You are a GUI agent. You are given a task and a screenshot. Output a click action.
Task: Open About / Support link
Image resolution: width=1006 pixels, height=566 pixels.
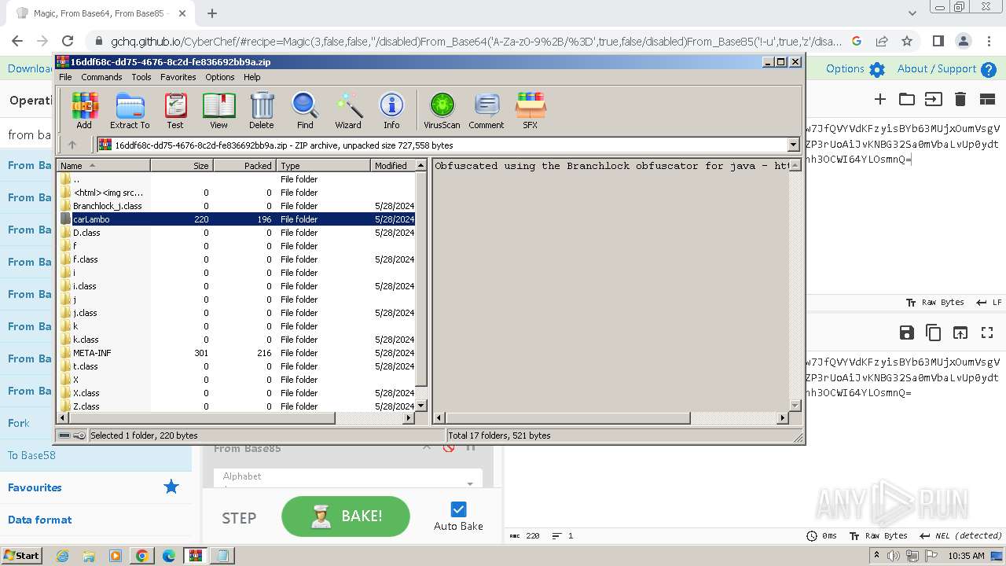tap(946, 69)
